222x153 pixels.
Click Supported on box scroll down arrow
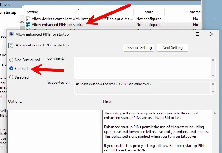[213, 92]
